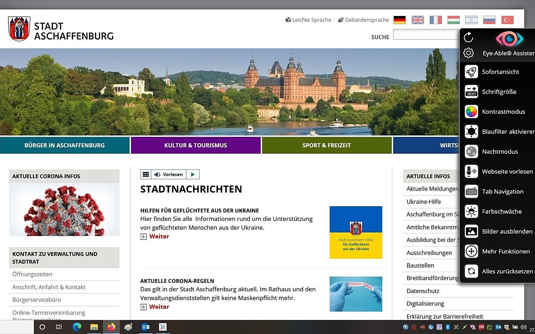Toggle Bilder ausblenden to hide images
The height and width of the screenshot is (334, 535).
tap(471, 232)
